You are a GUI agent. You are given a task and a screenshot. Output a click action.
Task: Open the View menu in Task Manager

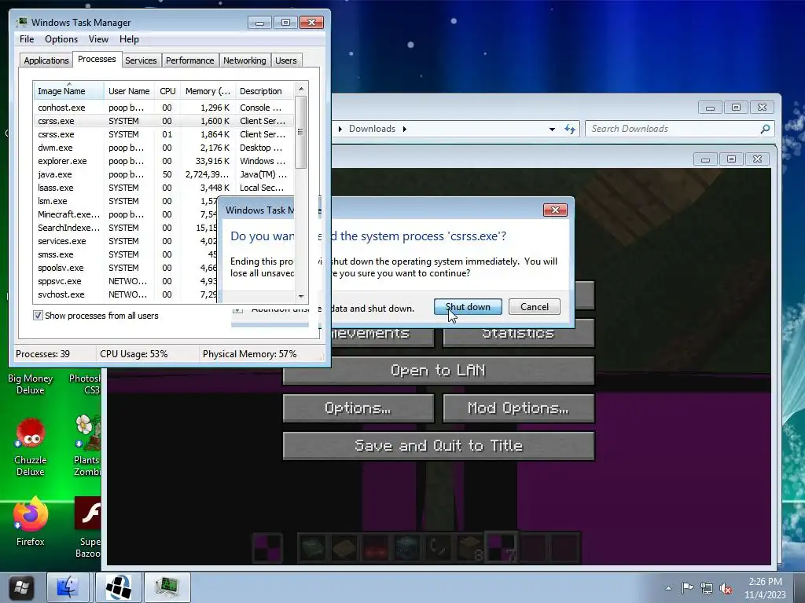(x=98, y=39)
